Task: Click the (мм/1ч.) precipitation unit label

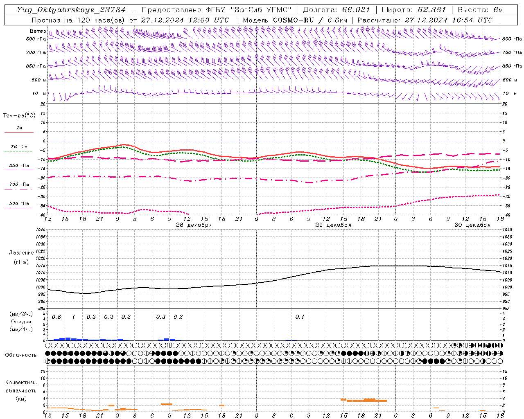Action: pos(21,329)
